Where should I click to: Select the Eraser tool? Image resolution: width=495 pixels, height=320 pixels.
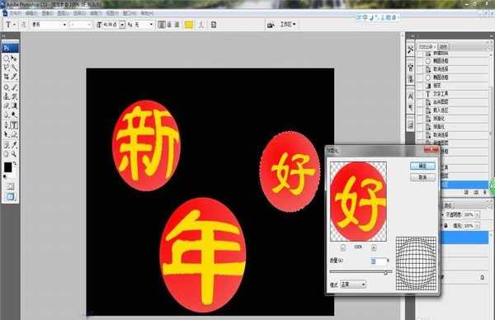point(7,106)
